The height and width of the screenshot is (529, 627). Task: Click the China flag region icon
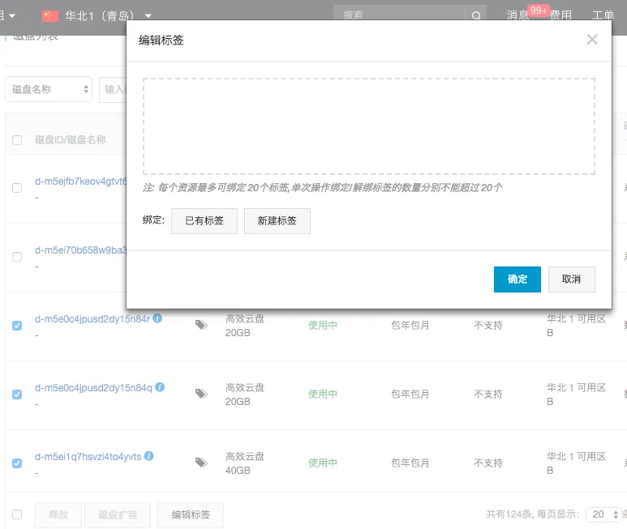[x=50, y=16]
